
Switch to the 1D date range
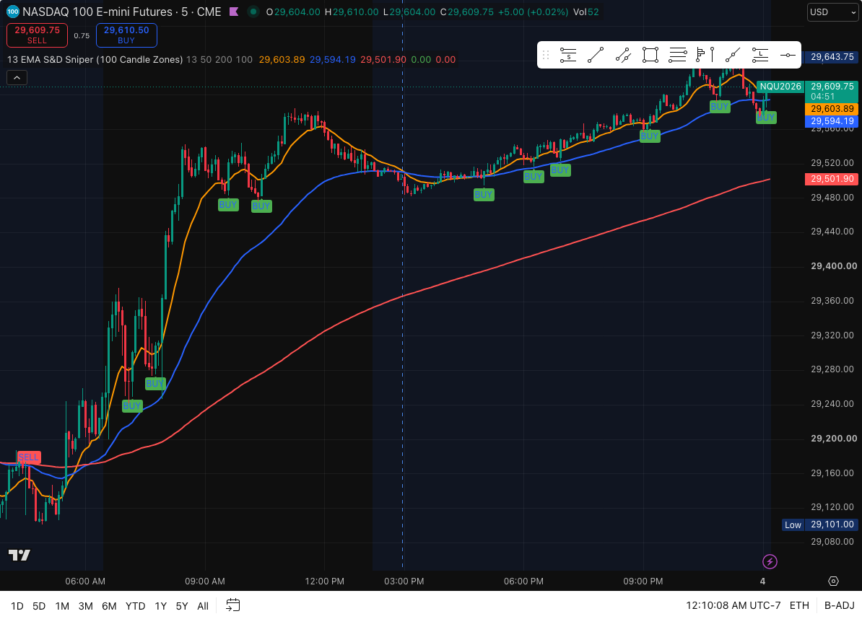tap(17, 606)
